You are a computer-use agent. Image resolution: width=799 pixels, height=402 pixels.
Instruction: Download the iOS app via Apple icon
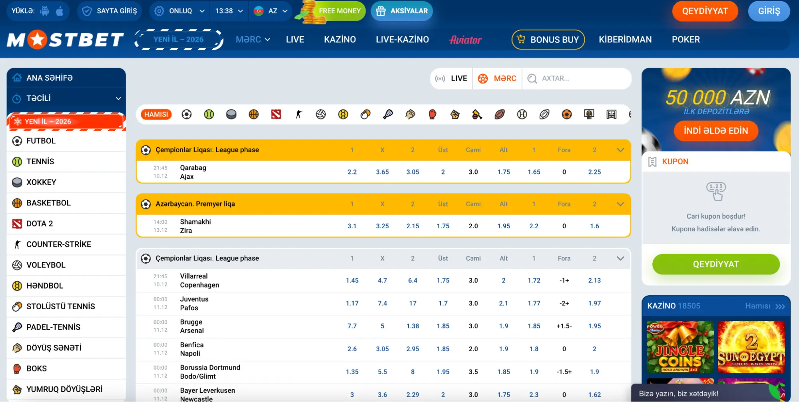(x=60, y=11)
